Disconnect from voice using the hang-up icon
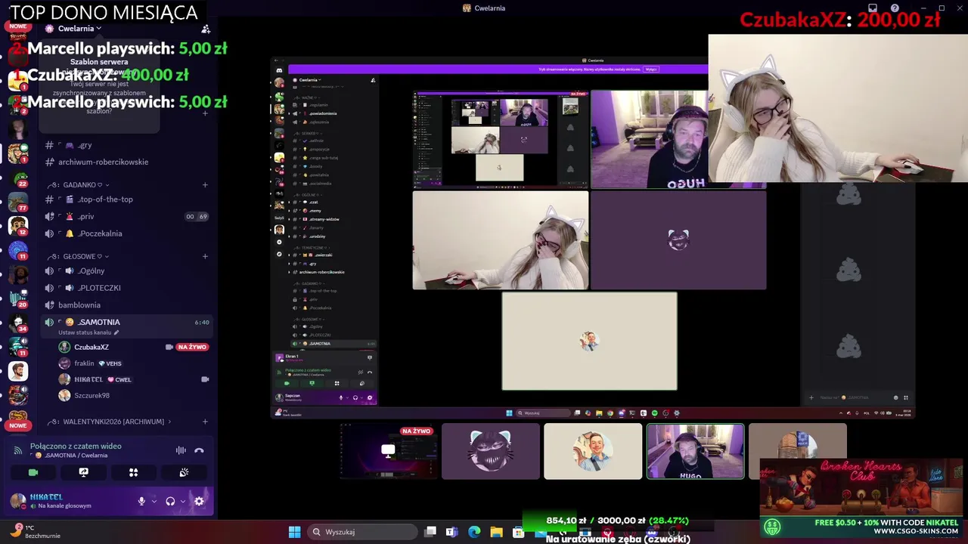 coord(199,450)
